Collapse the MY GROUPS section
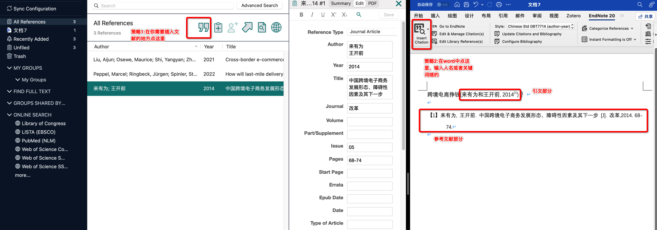This screenshot has width=657, height=230. point(9,68)
